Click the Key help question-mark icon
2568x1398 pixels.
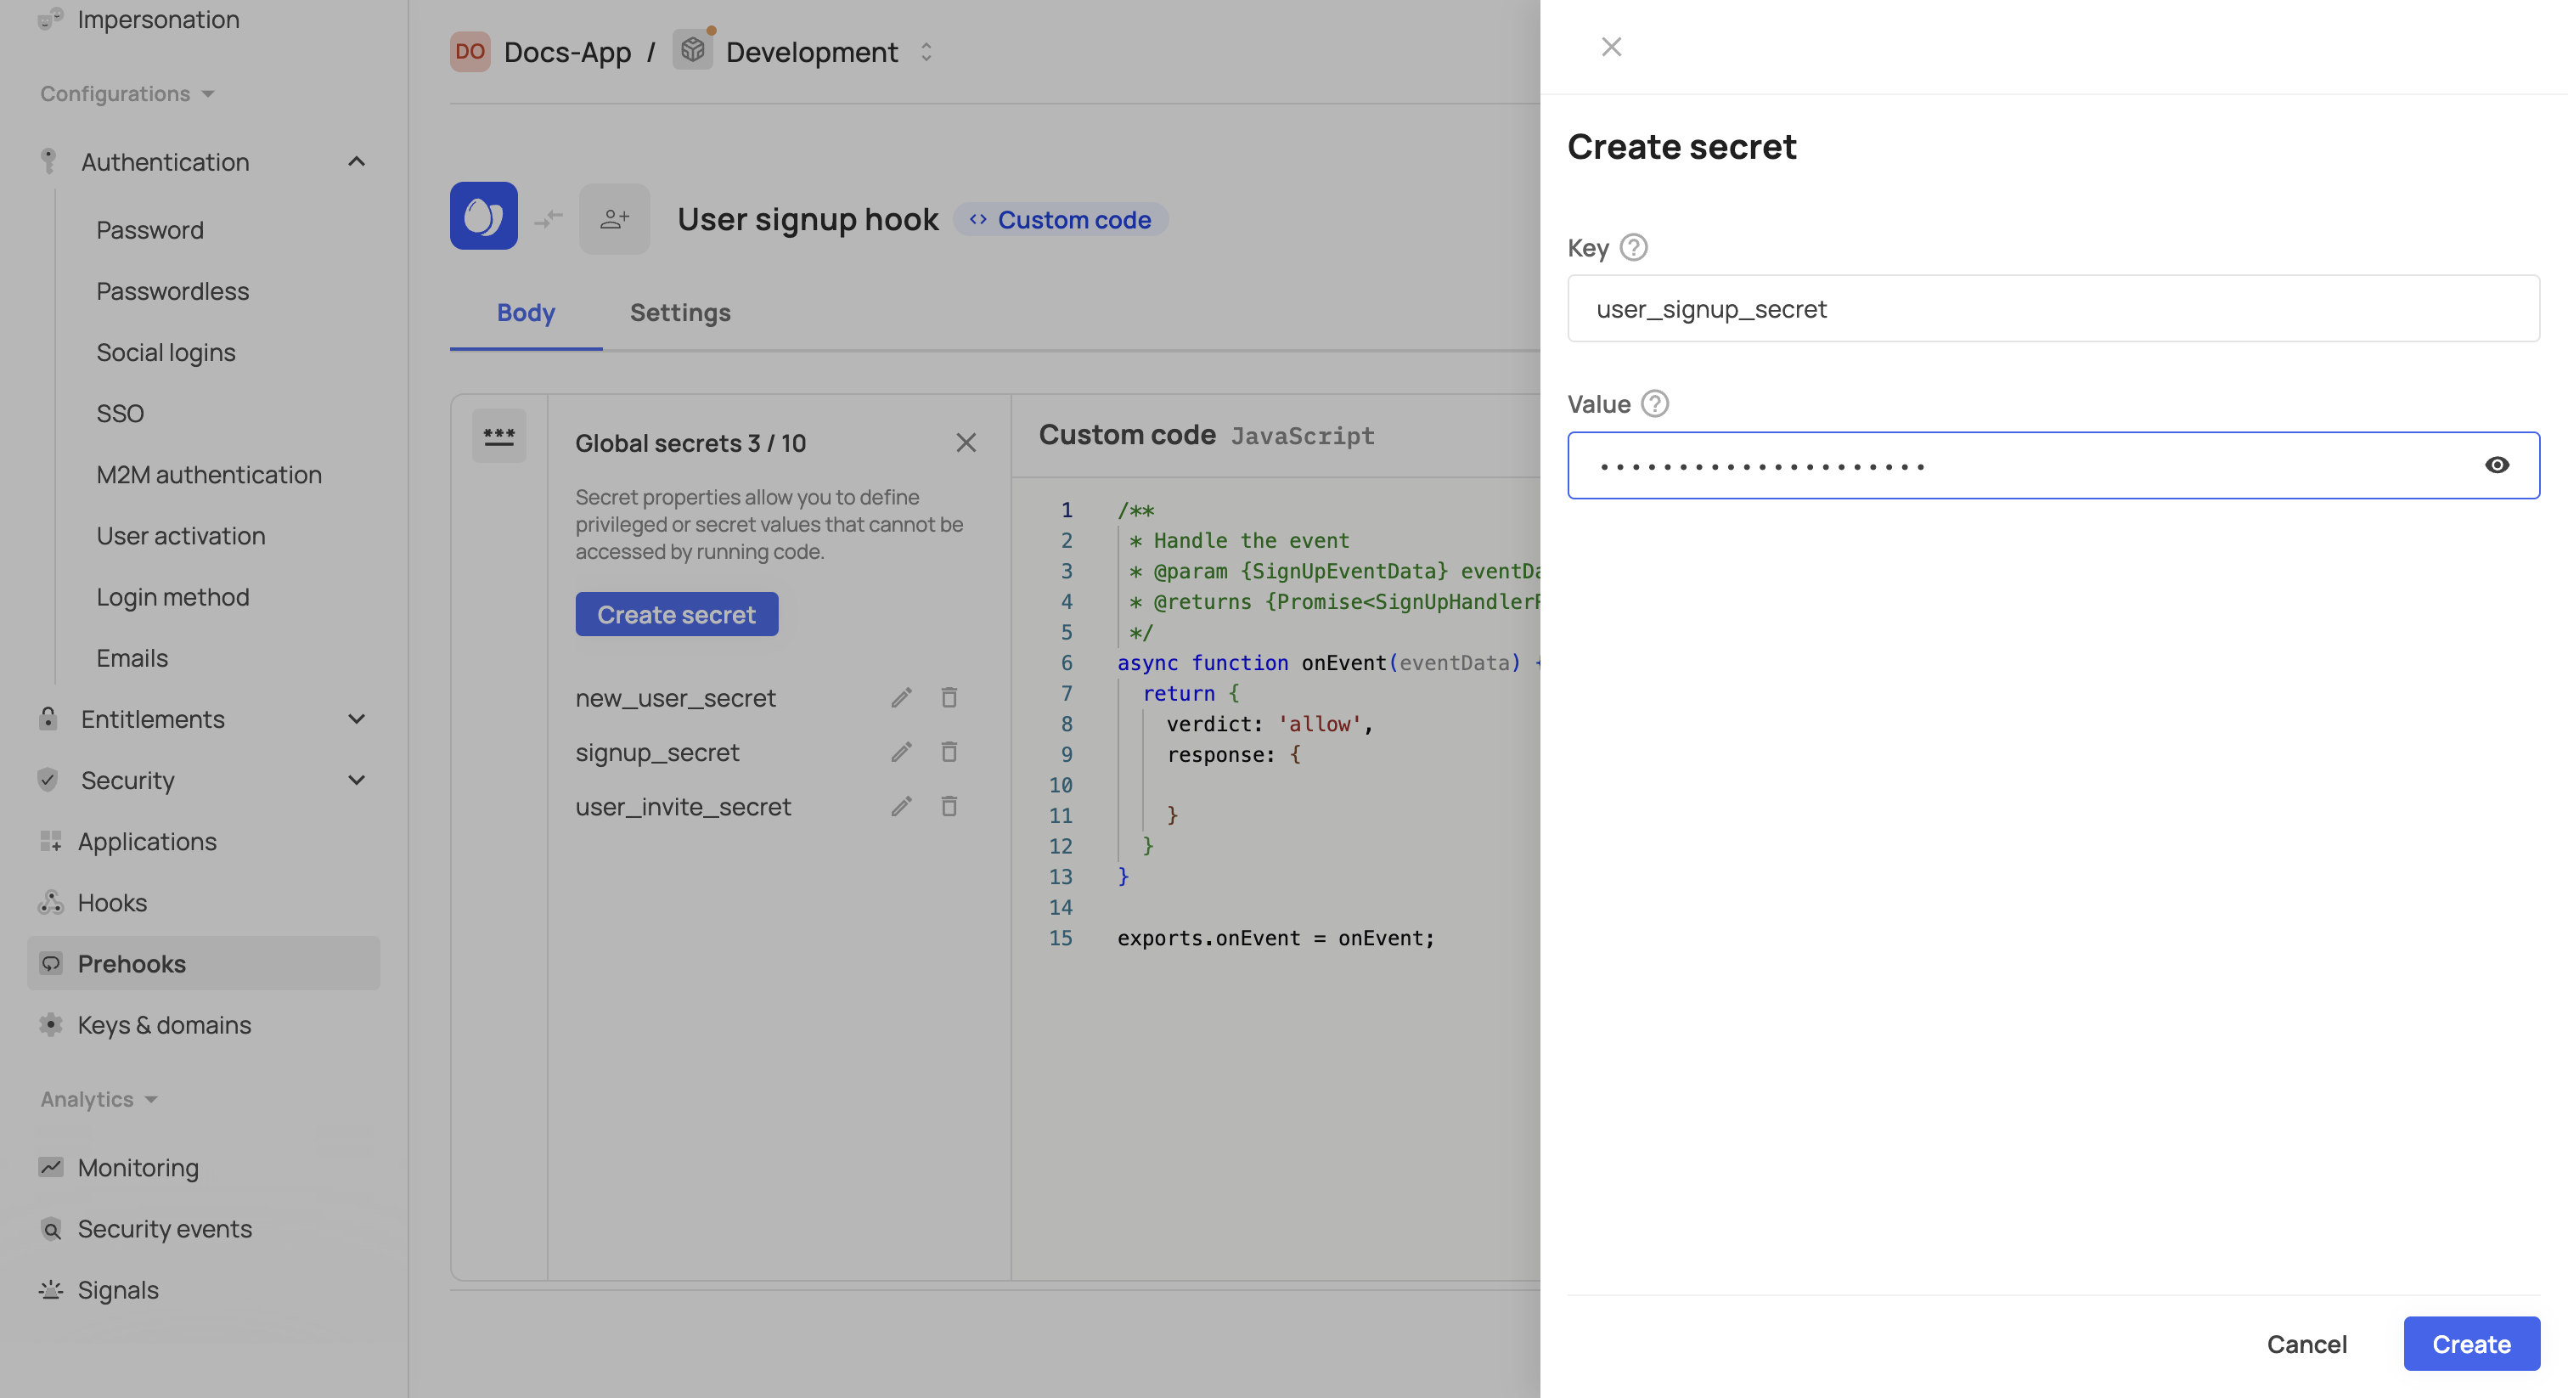click(1633, 247)
